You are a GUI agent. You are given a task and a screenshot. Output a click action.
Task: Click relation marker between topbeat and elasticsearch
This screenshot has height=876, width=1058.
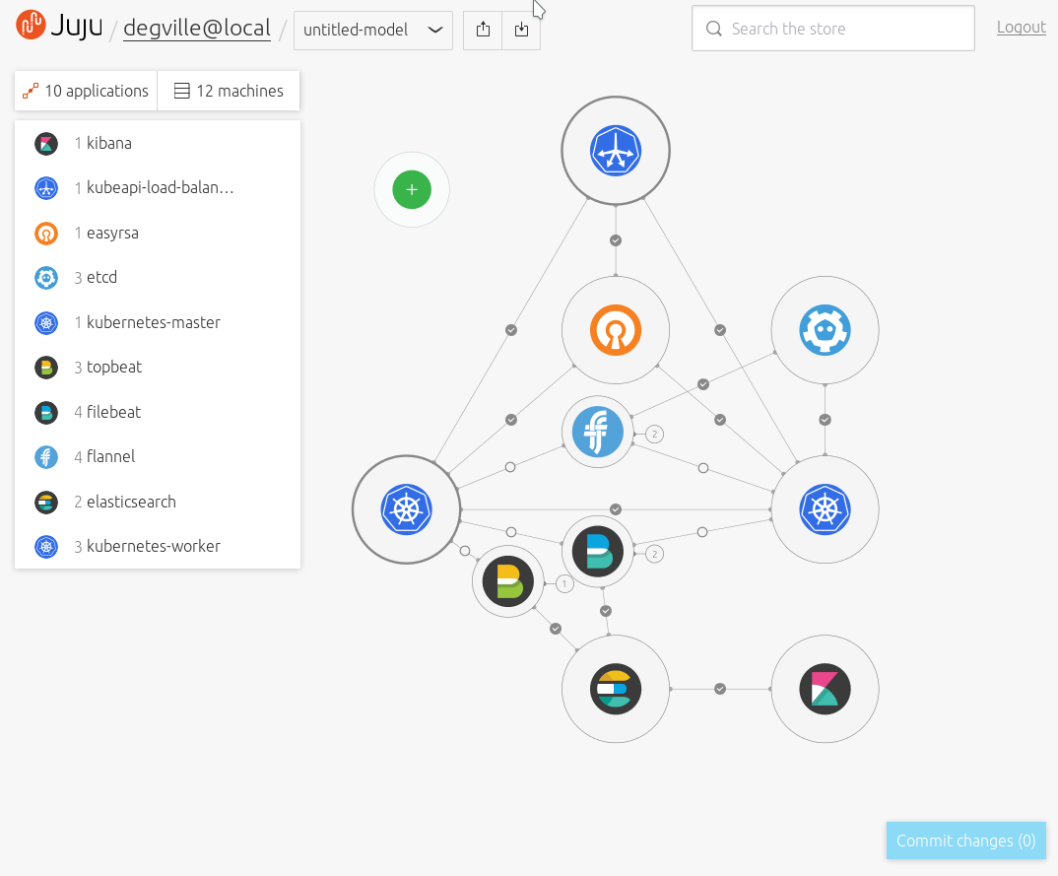556,629
